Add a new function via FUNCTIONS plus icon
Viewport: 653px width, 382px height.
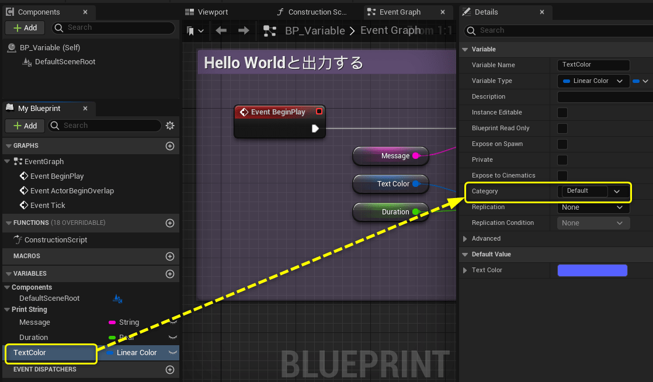tap(169, 223)
